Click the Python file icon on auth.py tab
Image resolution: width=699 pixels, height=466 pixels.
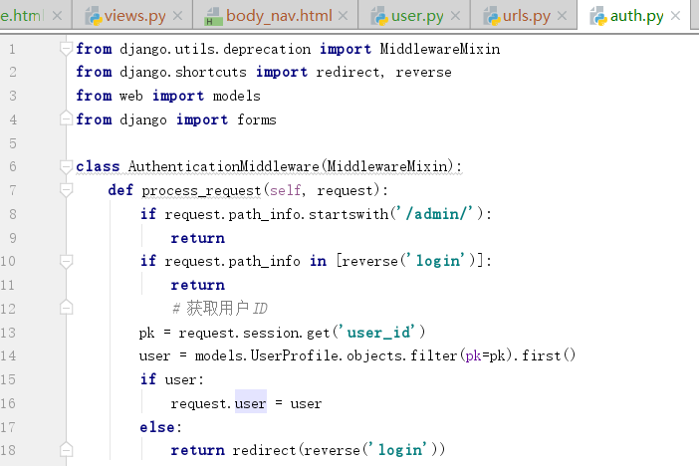coord(598,16)
